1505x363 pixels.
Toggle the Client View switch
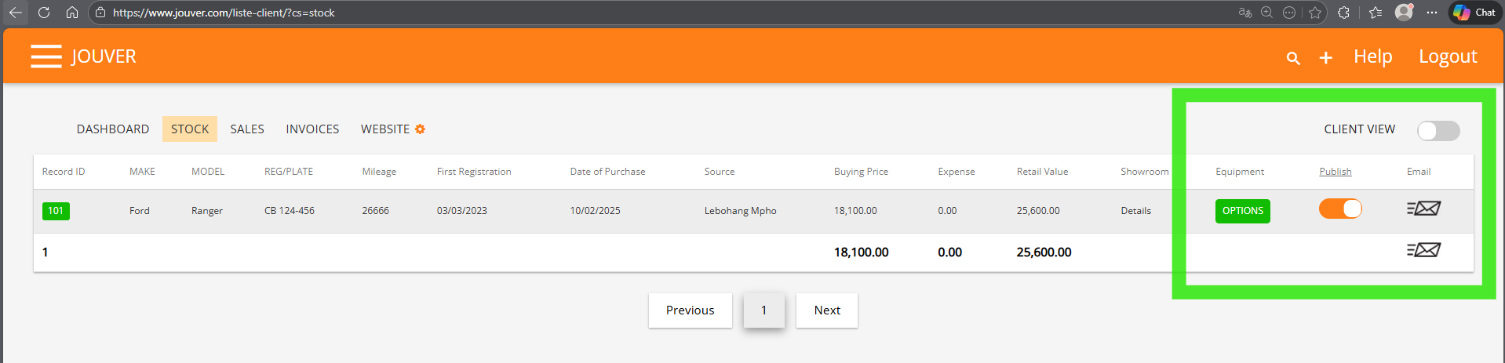pyautogui.click(x=1438, y=130)
